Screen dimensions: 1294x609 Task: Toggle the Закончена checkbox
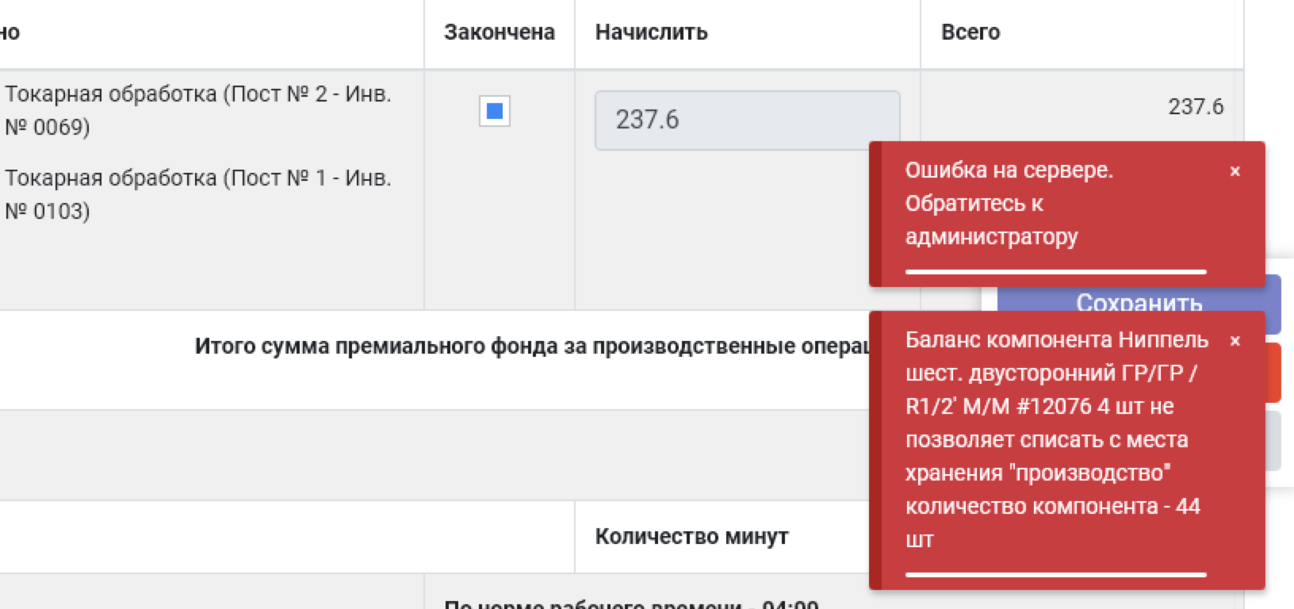tap(495, 111)
